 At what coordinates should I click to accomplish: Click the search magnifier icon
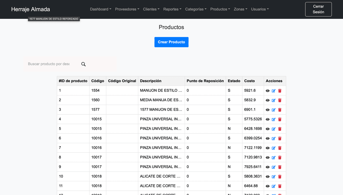tap(83, 64)
